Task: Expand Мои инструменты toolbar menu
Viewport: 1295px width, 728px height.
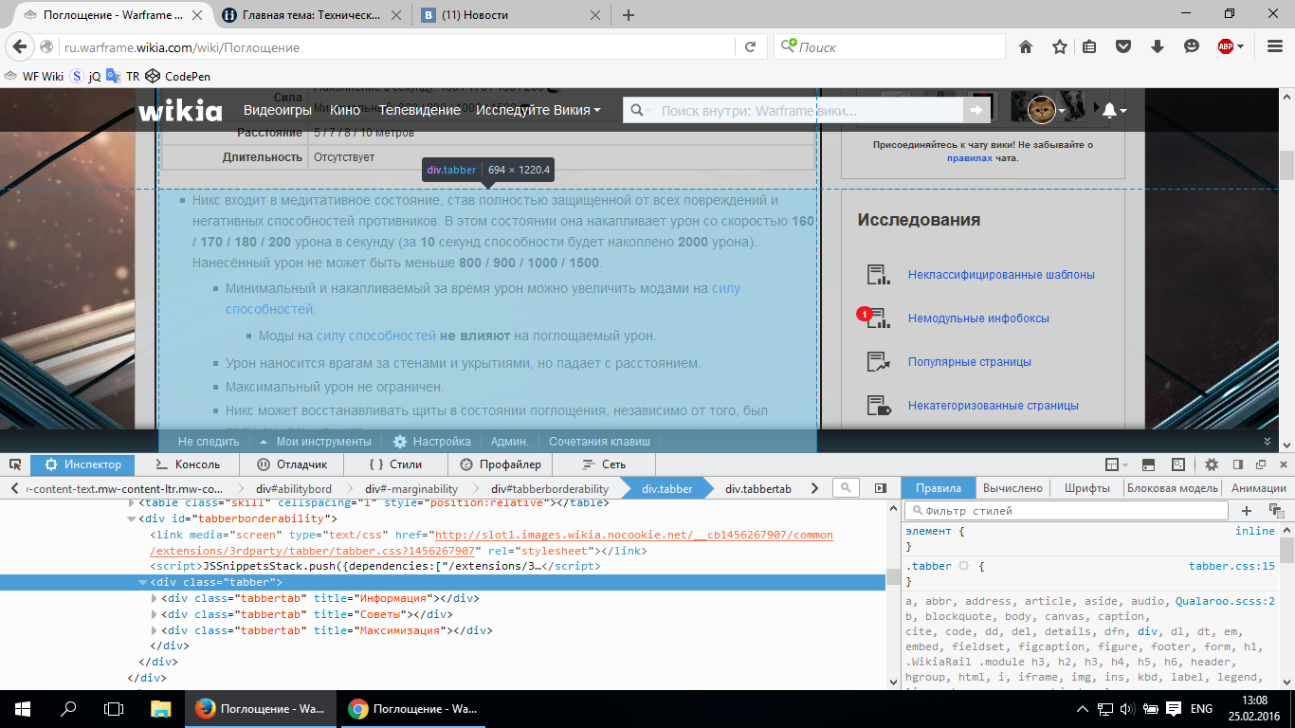Action: pos(315,442)
